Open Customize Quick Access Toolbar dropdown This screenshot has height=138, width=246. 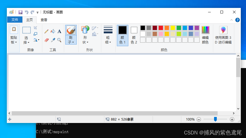point(37,12)
